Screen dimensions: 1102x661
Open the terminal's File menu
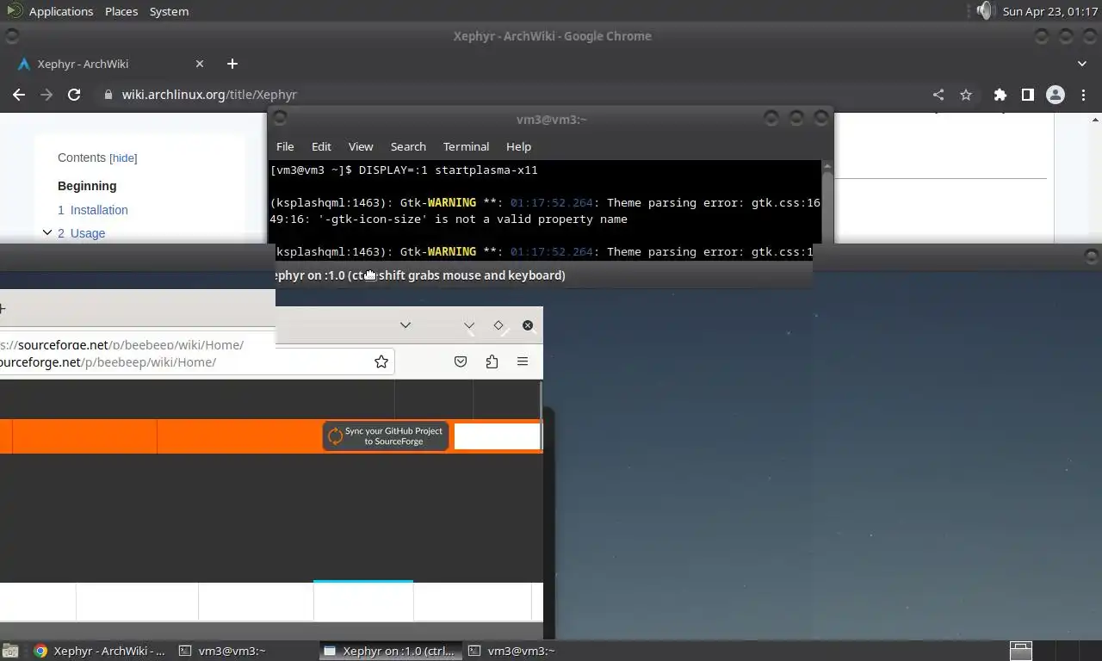click(x=285, y=146)
